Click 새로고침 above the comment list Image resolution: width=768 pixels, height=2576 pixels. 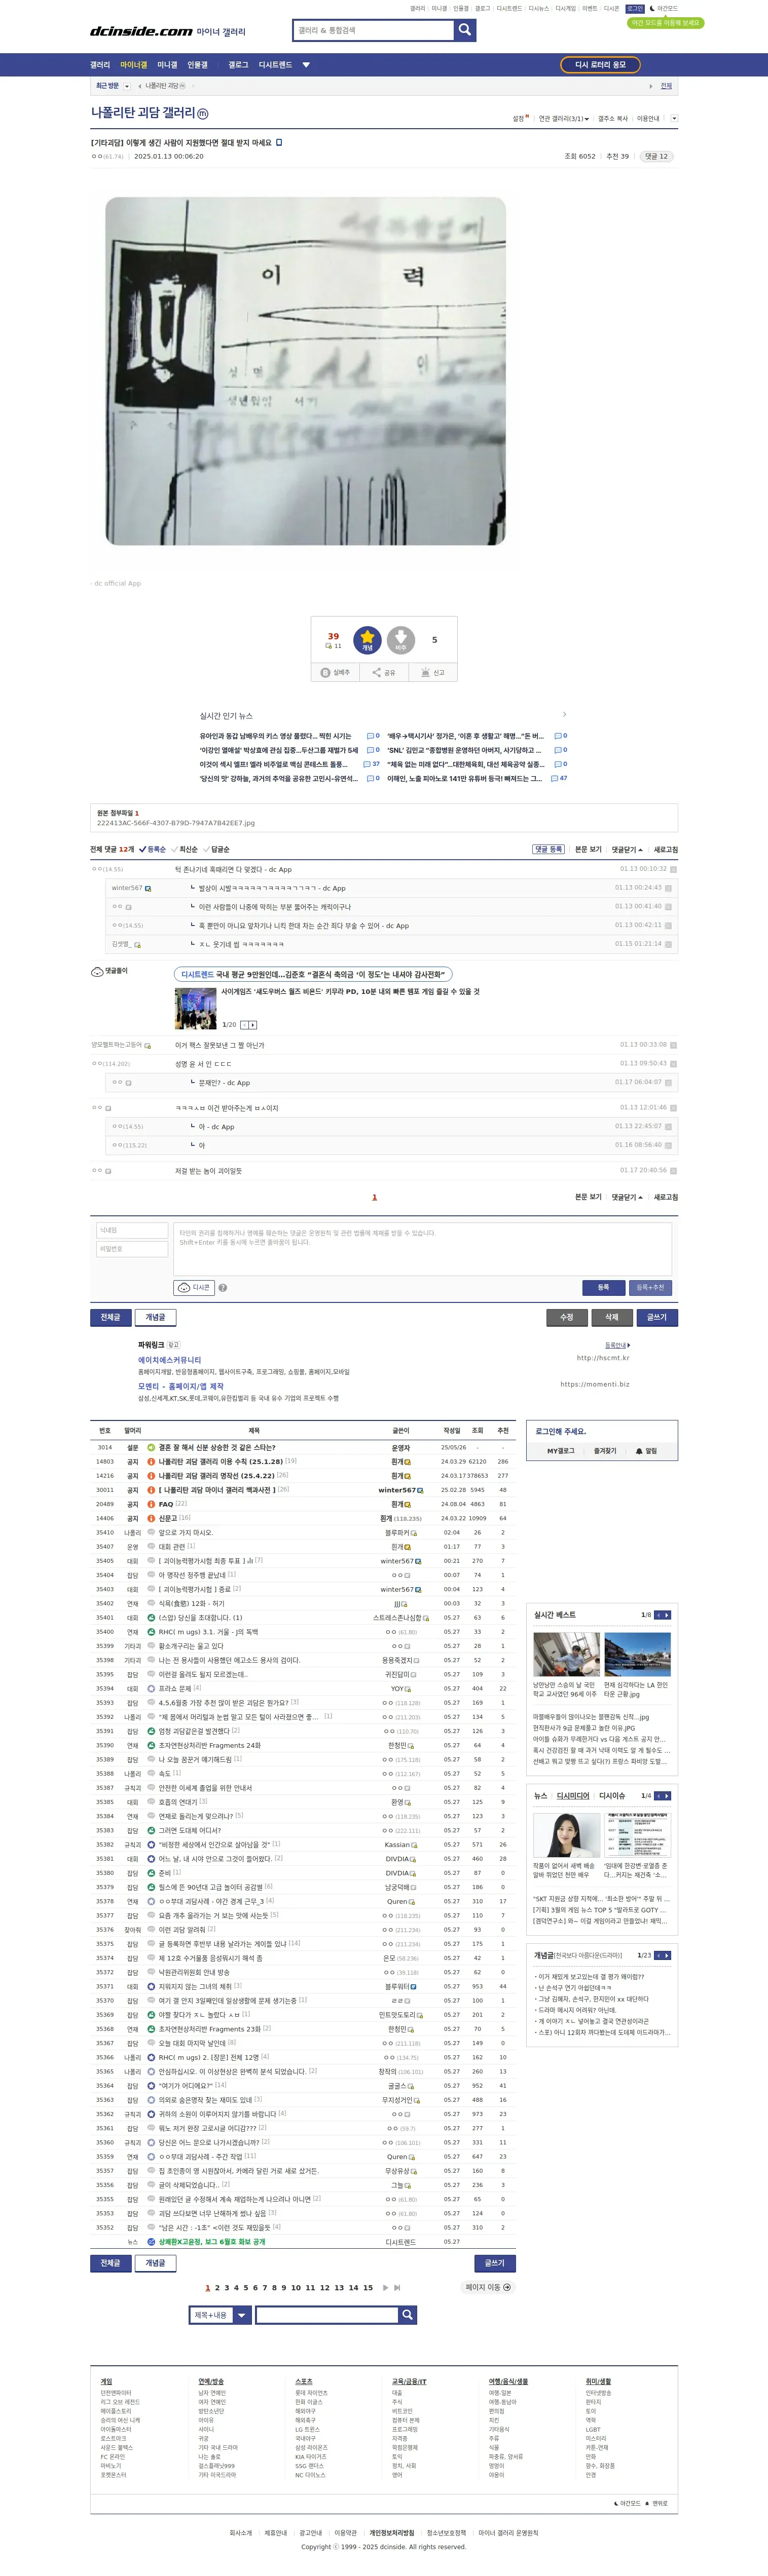pos(666,849)
